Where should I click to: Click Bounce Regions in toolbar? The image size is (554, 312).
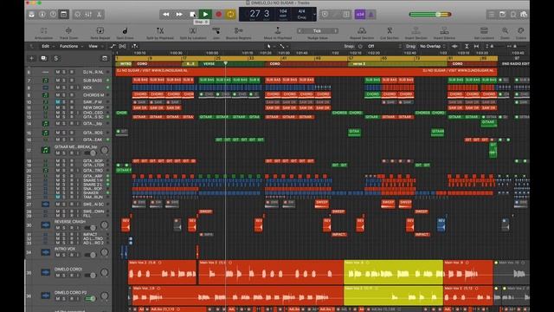[x=239, y=33]
